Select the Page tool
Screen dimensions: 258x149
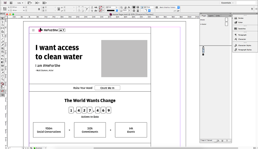pos(3,25)
